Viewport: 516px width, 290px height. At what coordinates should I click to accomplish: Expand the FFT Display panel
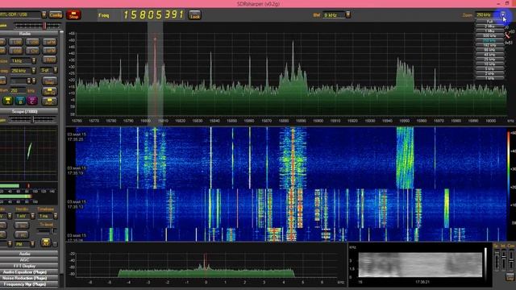[x=29, y=266]
